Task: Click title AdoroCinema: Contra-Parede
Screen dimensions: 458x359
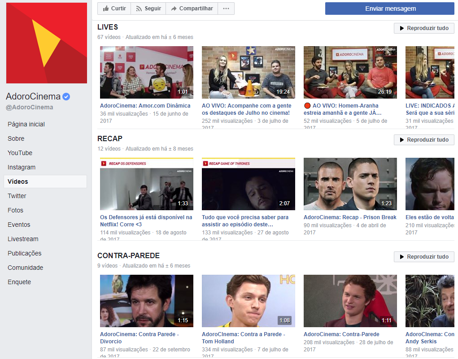Action: (341, 334)
